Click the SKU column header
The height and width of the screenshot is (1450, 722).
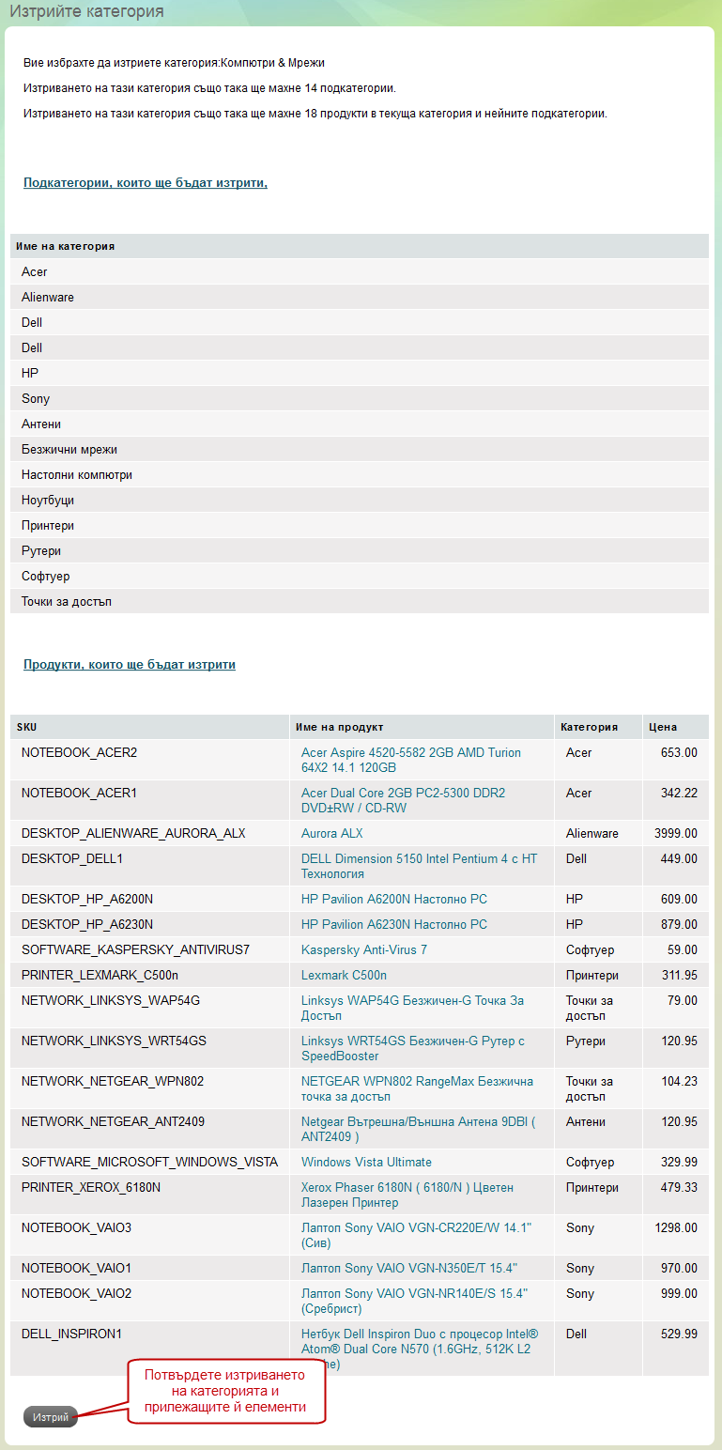point(27,727)
